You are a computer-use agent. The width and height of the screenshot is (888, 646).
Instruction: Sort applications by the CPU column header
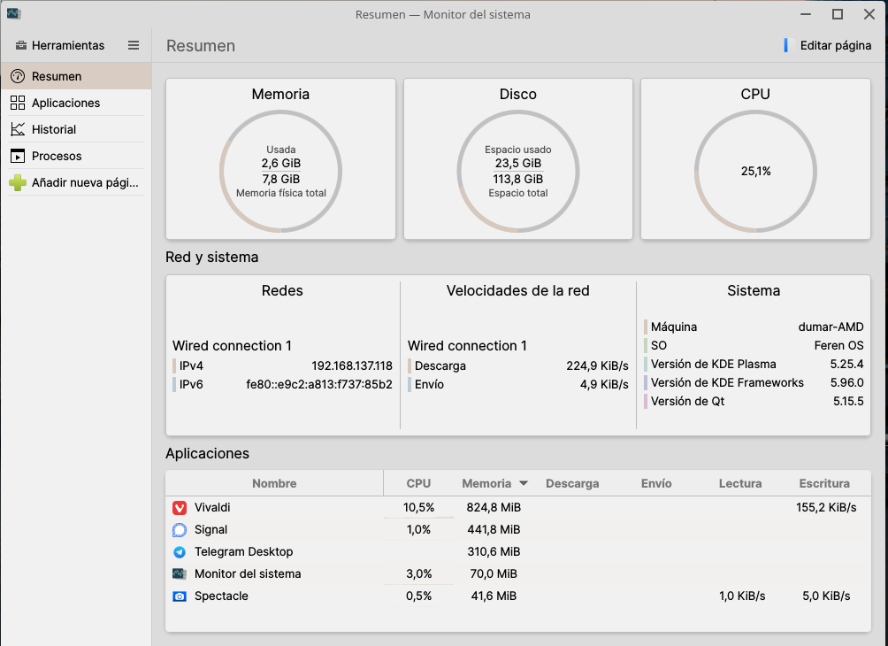click(x=418, y=483)
